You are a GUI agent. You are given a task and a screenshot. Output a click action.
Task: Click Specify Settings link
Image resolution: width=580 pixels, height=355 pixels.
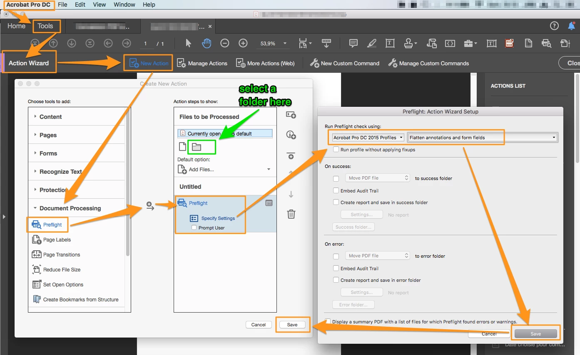(218, 218)
